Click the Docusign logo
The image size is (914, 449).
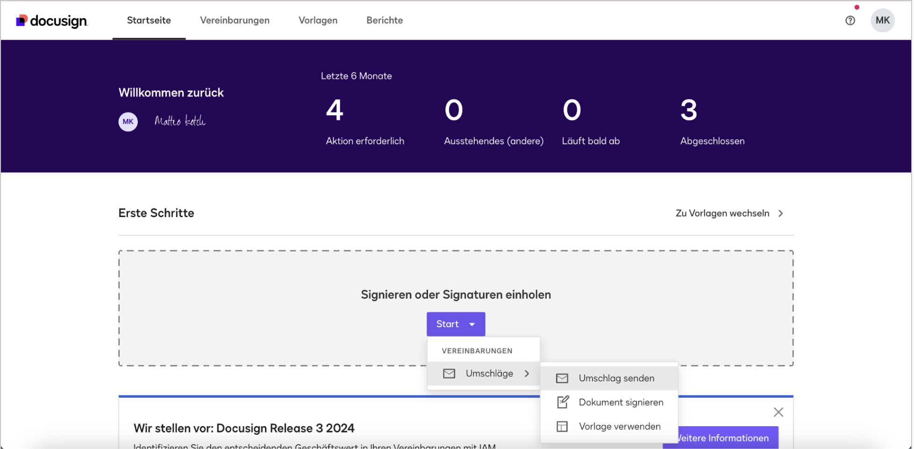coord(51,21)
